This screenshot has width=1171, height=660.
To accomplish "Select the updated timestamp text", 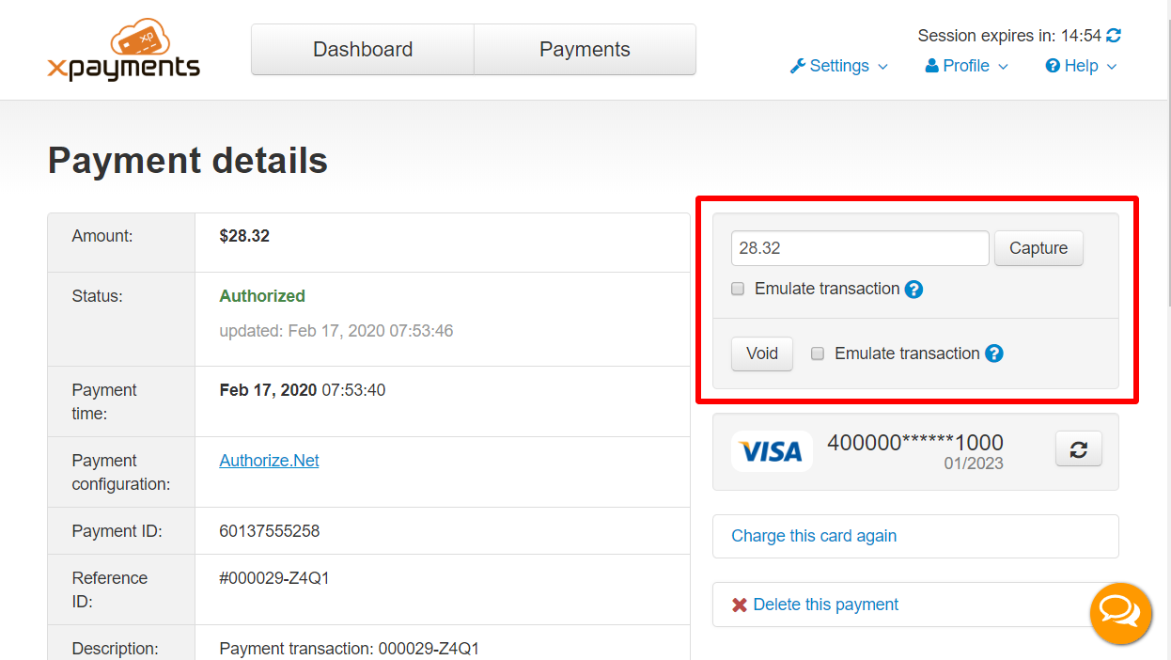I will click(336, 331).
